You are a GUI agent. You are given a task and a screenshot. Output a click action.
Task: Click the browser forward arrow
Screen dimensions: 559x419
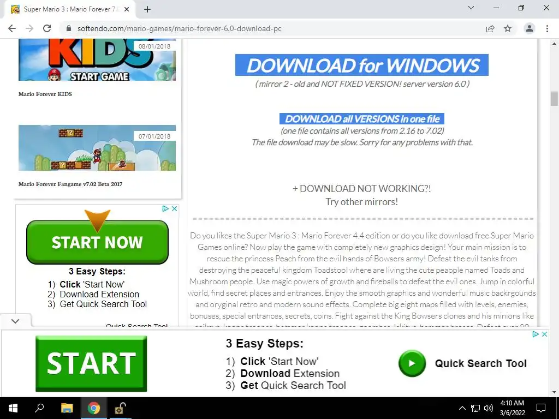(29, 28)
